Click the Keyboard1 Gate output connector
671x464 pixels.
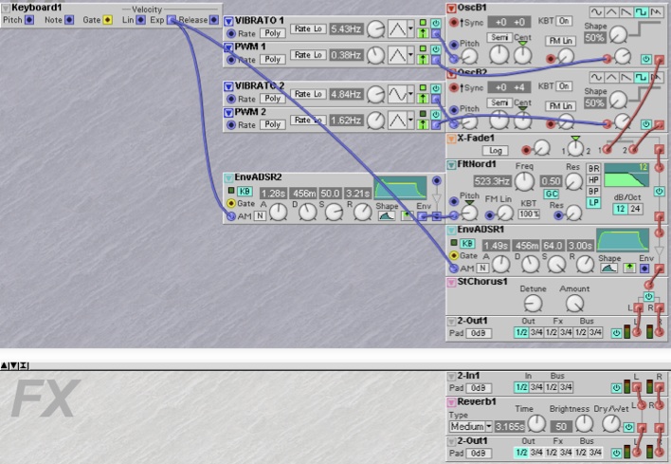click(107, 20)
